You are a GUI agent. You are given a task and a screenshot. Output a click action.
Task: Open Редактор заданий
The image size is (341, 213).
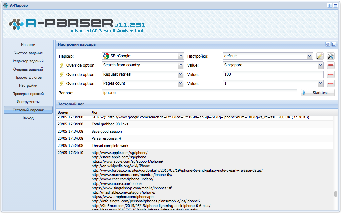coord(28,61)
